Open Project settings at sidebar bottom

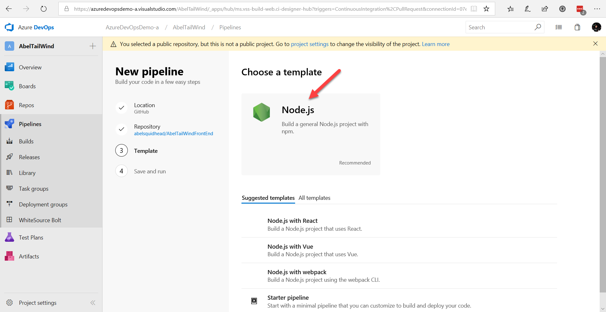tap(38, 303)
